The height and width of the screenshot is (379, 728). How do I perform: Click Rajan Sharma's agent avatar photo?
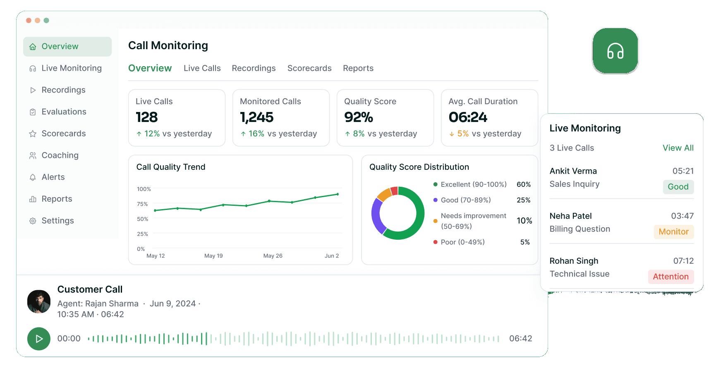click(39, 301)
